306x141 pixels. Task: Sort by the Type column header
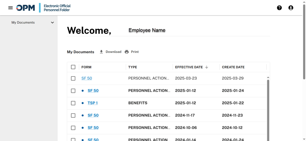[133, 67]
